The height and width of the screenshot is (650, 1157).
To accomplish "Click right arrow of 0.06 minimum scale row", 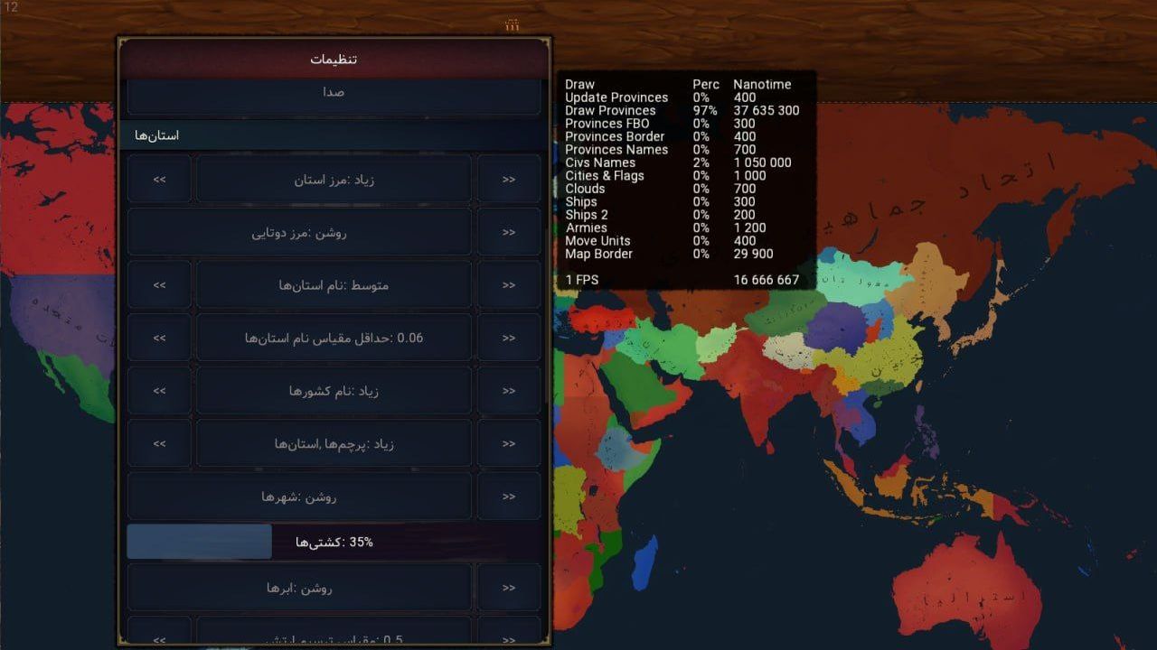I will [509, 338].
